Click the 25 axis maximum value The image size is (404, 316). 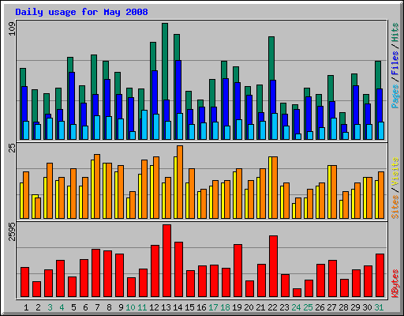(12, 148)
